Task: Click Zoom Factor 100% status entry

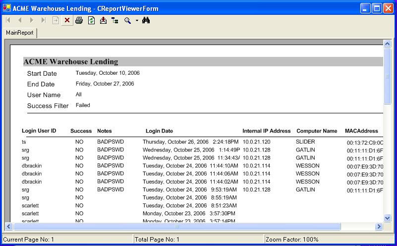Action: click(x=329, y=240)
